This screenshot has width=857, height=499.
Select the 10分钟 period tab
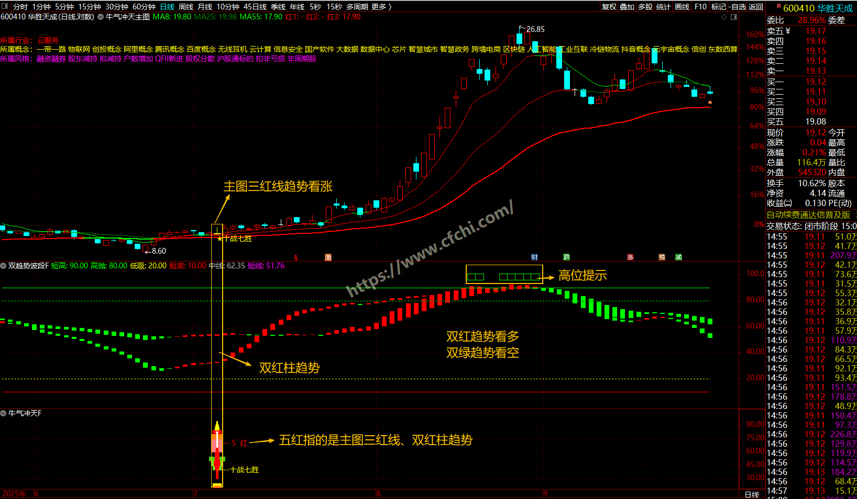click(x=228, y=7)
